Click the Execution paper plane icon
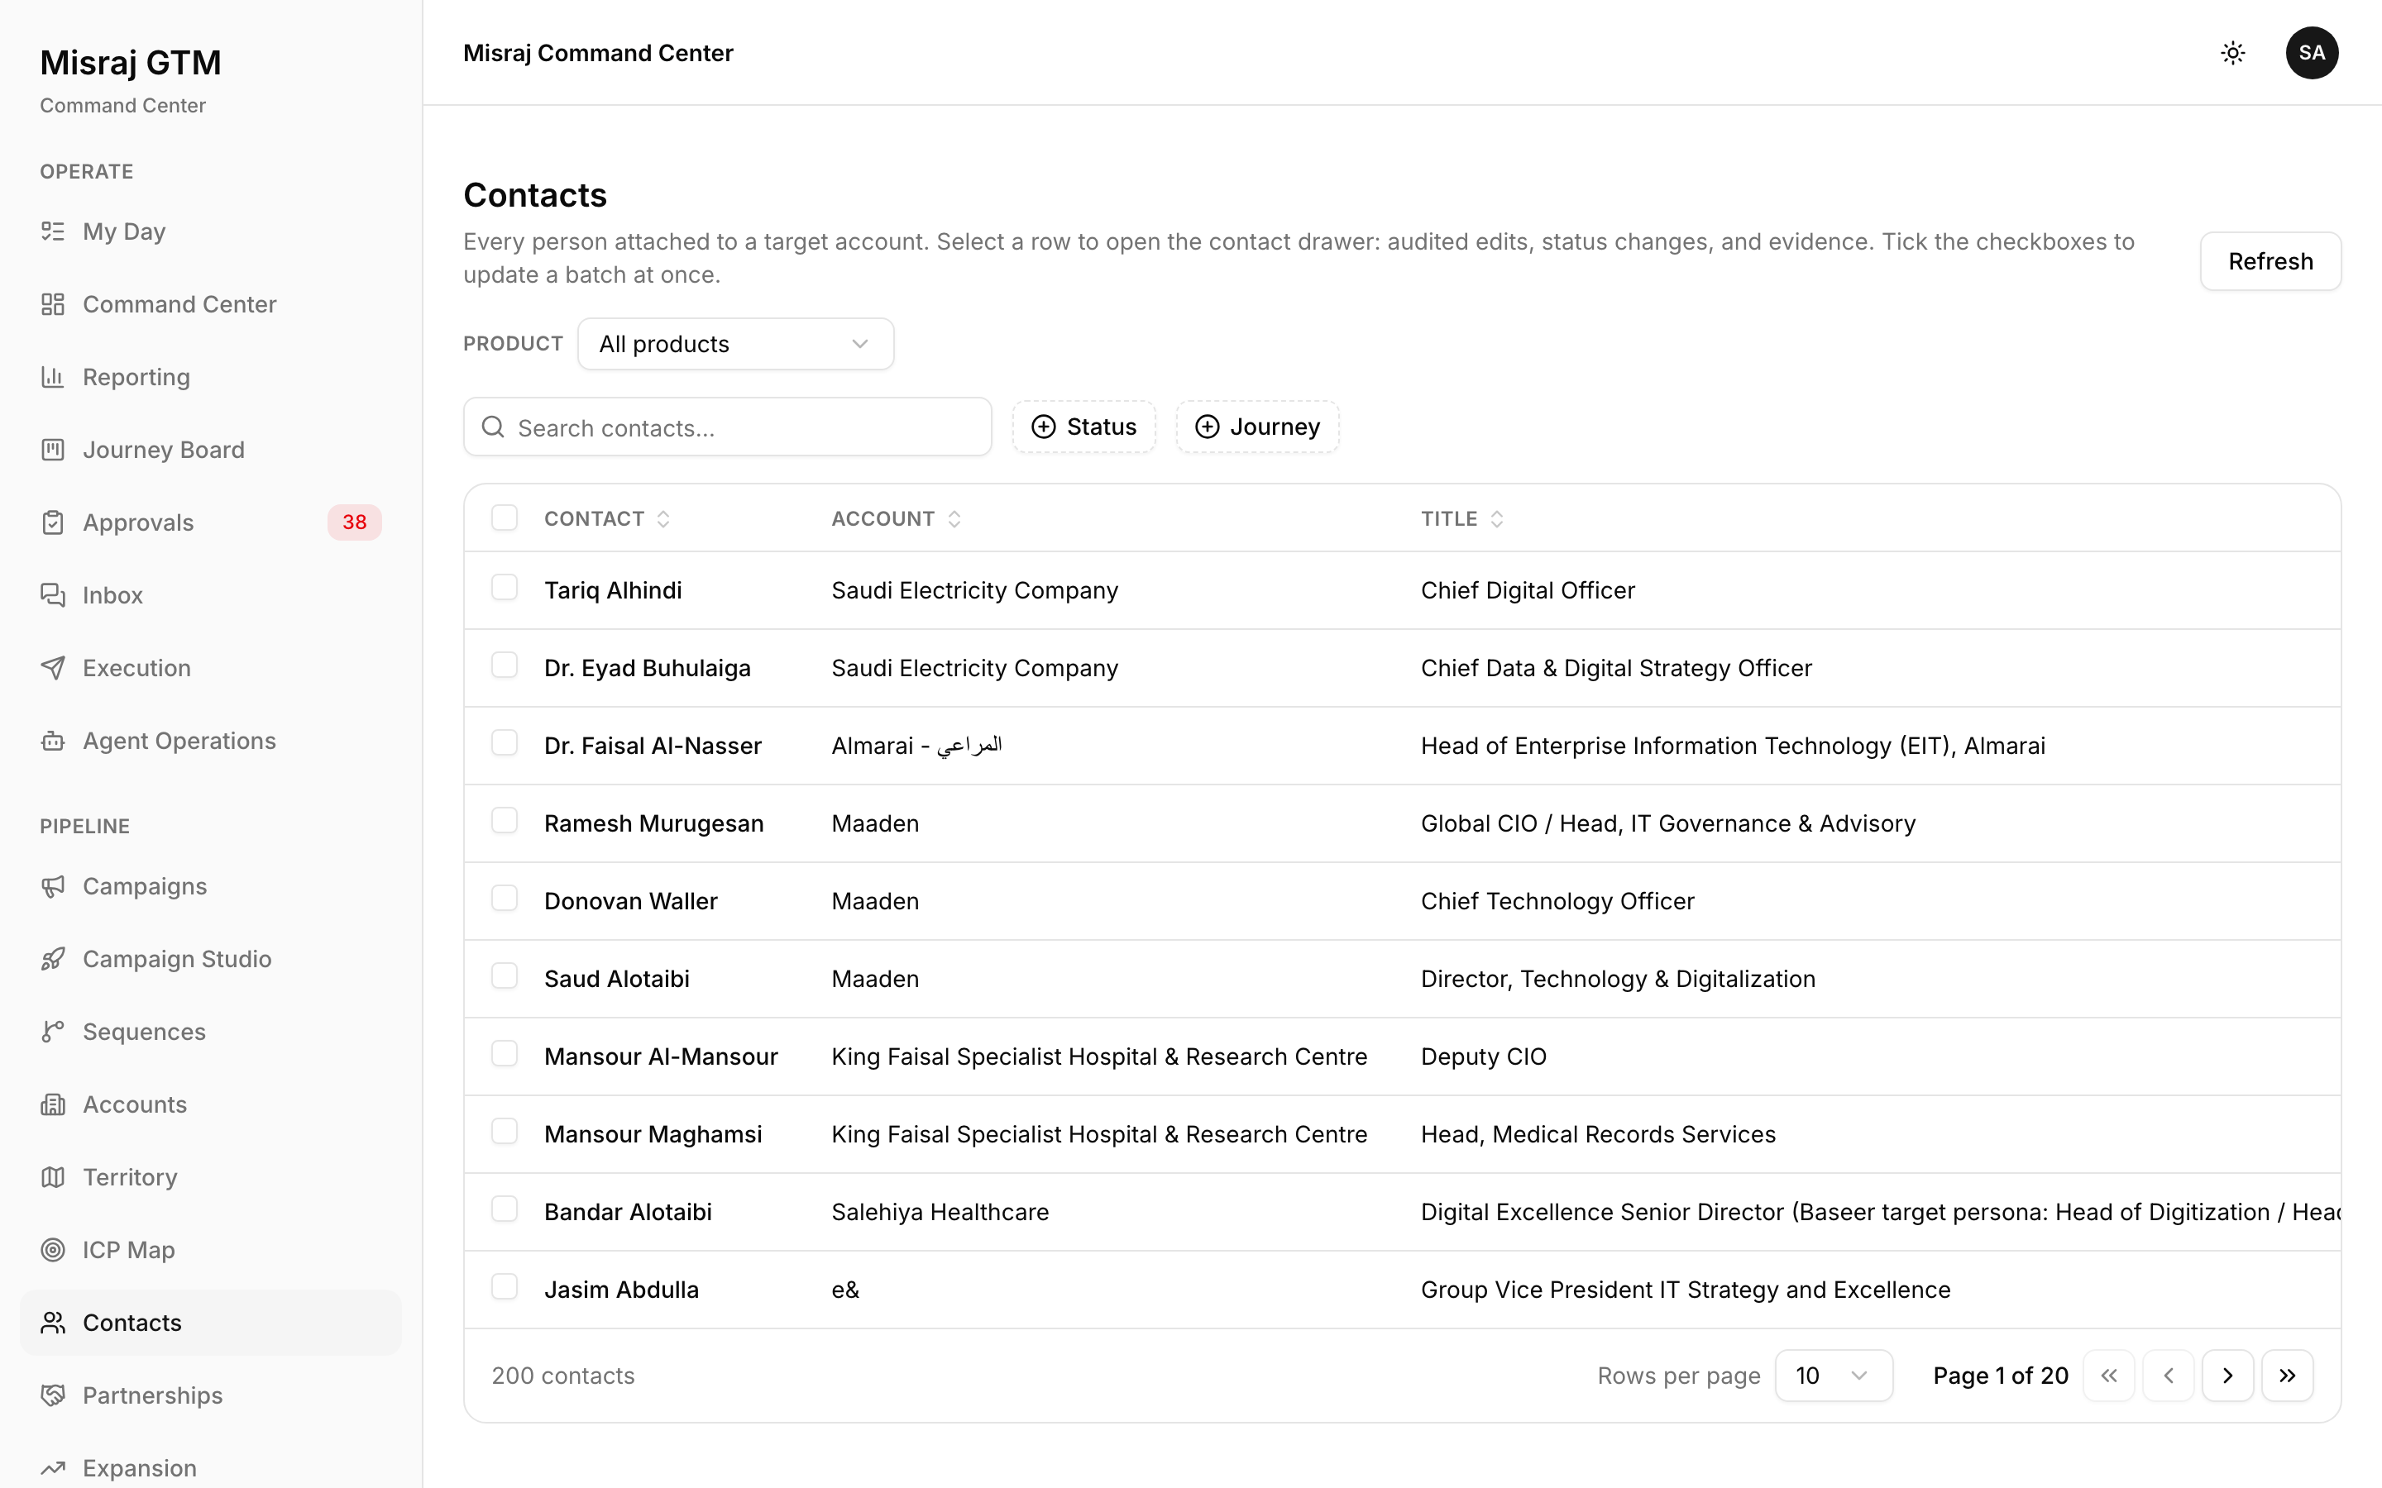The image size is (2382, 1488). coord(53,668)
